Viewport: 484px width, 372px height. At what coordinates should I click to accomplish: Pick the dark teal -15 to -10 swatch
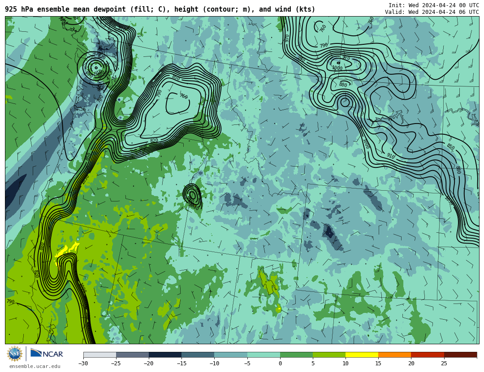click(198, 355)
